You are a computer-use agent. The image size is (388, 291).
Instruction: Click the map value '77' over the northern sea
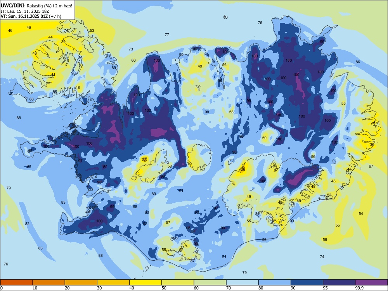click(167, 35)
